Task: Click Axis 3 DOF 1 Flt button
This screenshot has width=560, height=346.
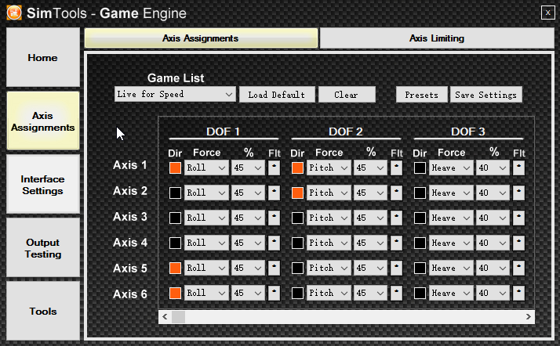Action: point(274,218)
